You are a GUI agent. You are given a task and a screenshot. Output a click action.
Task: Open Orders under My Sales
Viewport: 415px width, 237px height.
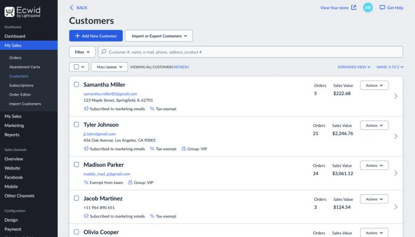click(x=15, y=58)
